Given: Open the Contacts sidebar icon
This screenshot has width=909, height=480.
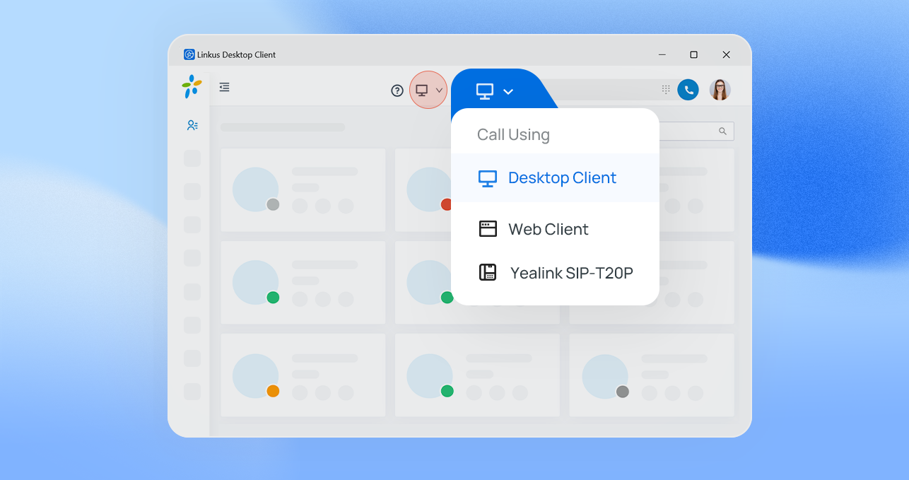Looking at the screenshot, I should 192,125.
